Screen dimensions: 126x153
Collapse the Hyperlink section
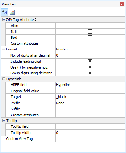click(x=4, y=79)
